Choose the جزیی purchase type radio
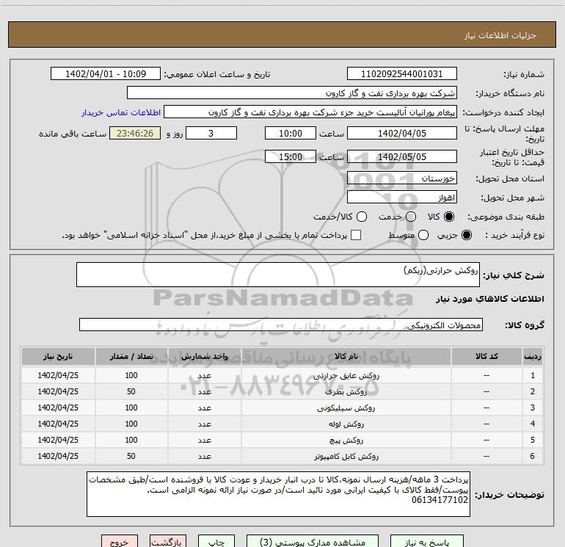 pyautogui.click(x=466, y=235)
